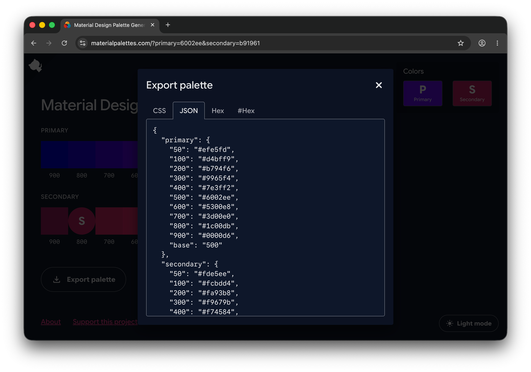The width and height of the screenshot is (531, 372).
Task: Select the JSON export tab
Action: point(189,110)
